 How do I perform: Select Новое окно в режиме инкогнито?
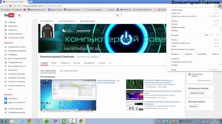(x=194, y=16)
